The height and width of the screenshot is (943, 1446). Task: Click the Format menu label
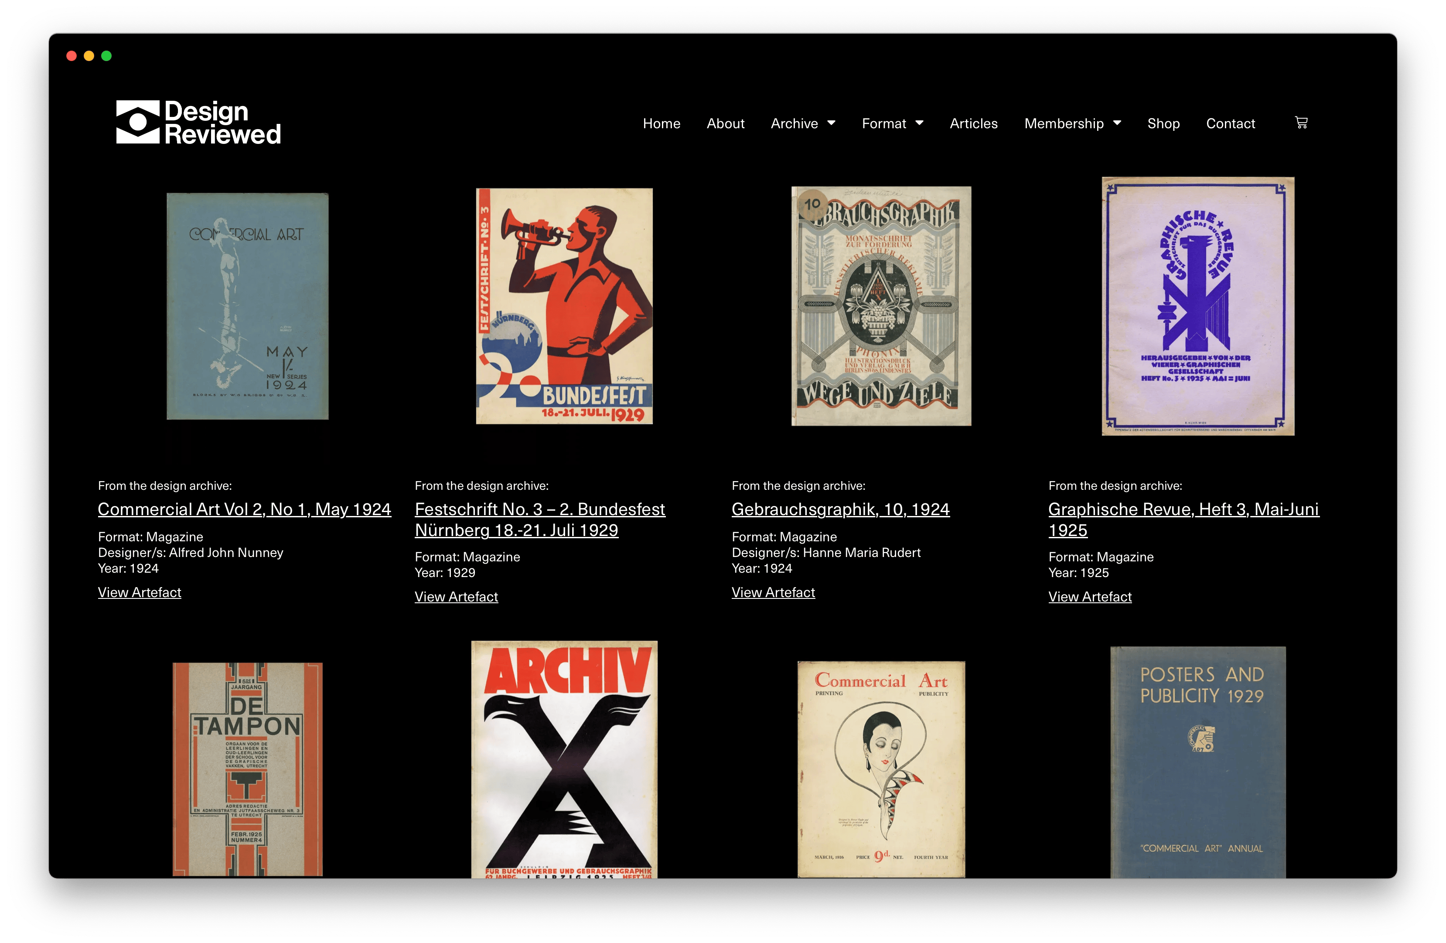883,123
